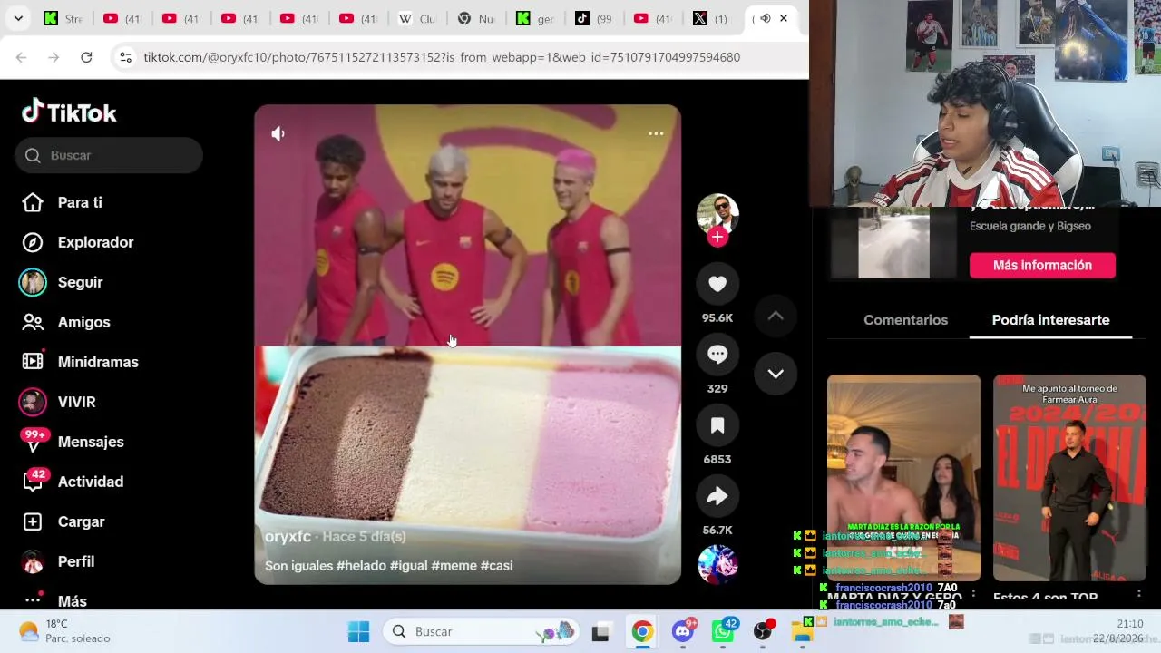View site information icon in address bar
This screenshot has height=653, width=1161.
click(x=125, y=57)
